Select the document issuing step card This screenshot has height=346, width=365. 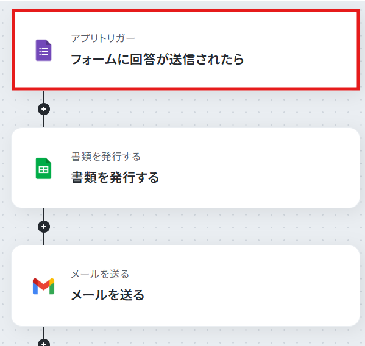click(186, 168)
